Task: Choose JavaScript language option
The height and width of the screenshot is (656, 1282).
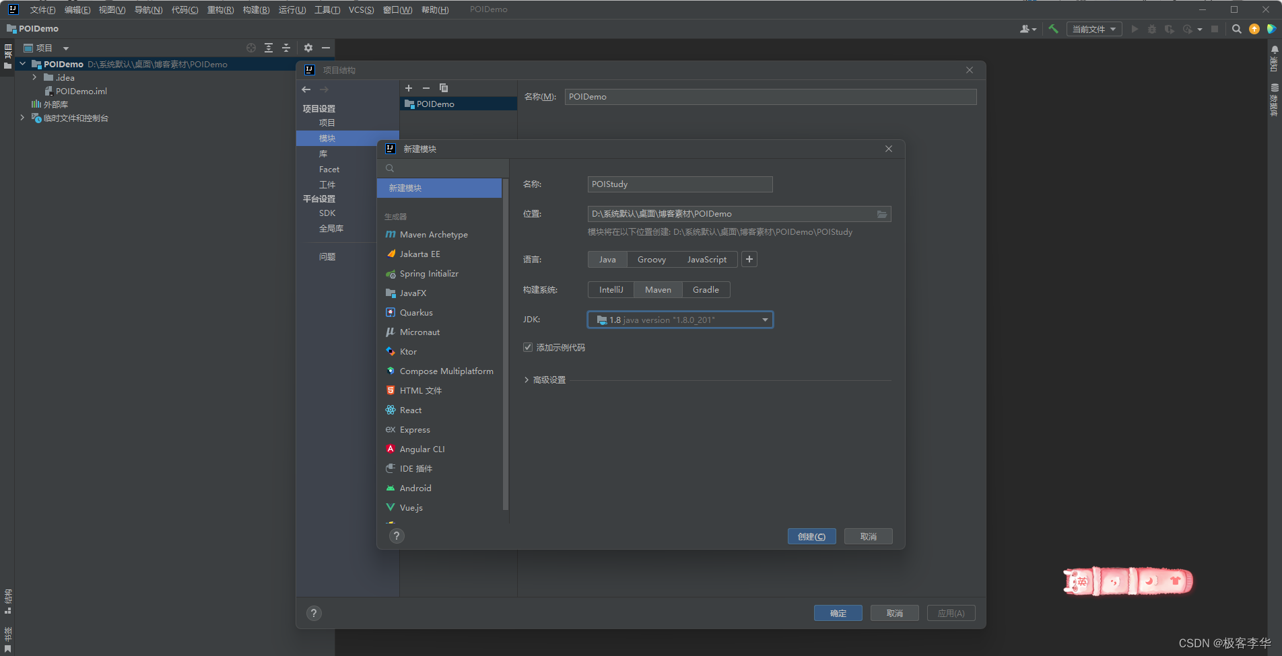Action: [706, 260]
